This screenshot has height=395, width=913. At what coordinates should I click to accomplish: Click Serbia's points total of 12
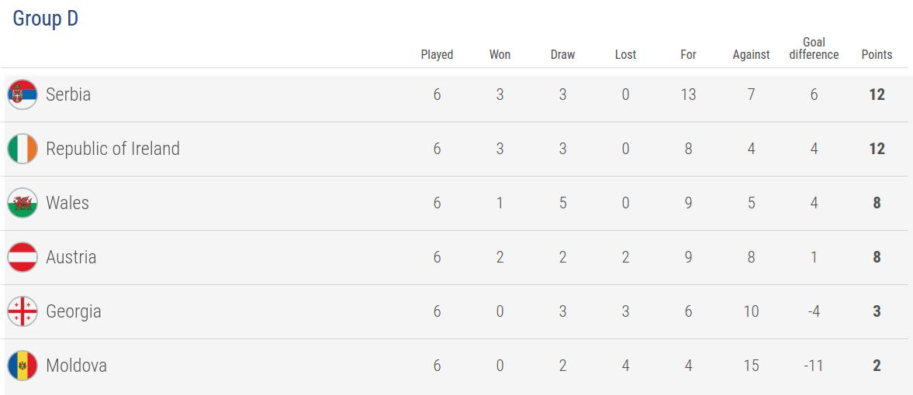point(877,94)
